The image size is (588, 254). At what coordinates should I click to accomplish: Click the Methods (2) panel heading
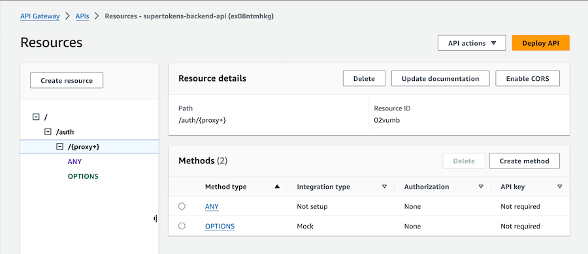pyautogui.click(x=203, y=161)
